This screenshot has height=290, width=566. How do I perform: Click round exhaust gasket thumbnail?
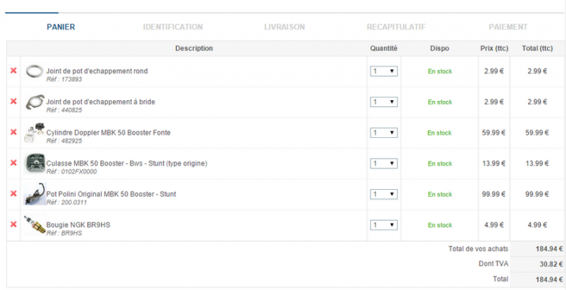coord(35,72)
